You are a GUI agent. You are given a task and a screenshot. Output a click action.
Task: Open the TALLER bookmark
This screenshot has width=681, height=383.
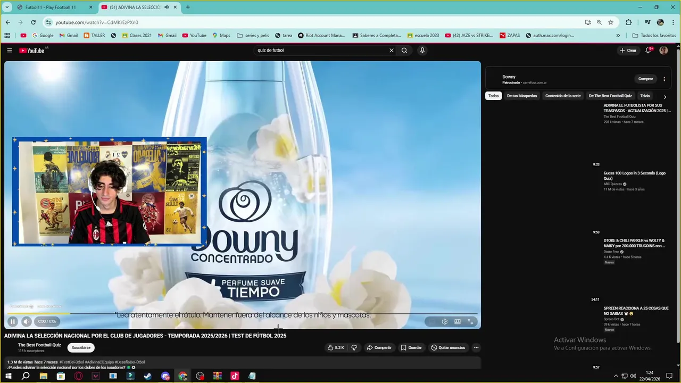(94, 36)
